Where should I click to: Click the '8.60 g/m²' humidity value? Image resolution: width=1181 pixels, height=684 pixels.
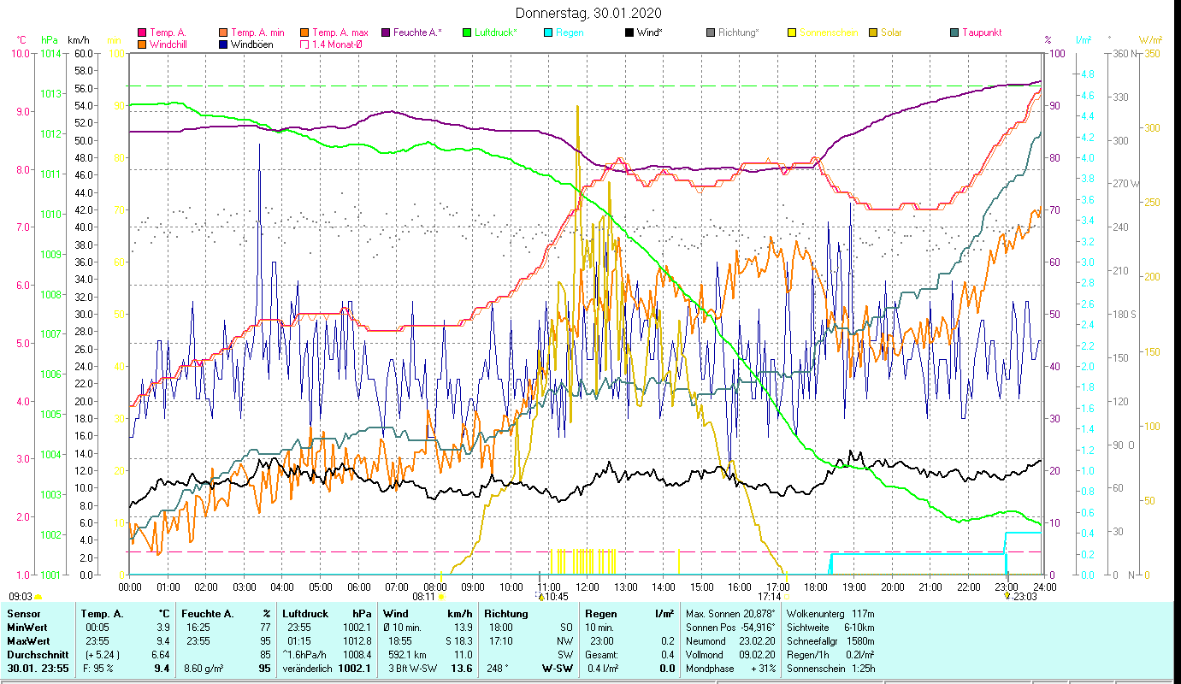204,669
